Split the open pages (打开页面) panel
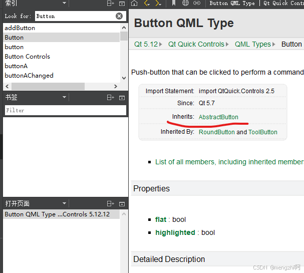The height and width of the screenshot is (273, 304). pos(111,203)
